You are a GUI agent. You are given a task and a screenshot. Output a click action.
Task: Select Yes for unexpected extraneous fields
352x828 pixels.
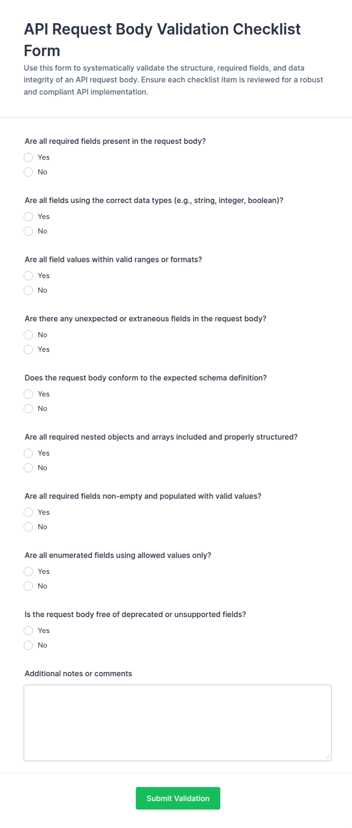coord(28,349)
